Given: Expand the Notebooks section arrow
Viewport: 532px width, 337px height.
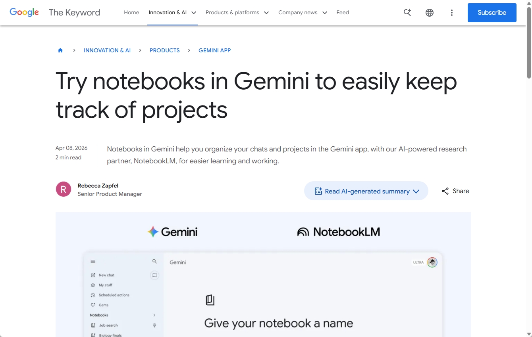Looking at the screenshot, I should point(154,315).
